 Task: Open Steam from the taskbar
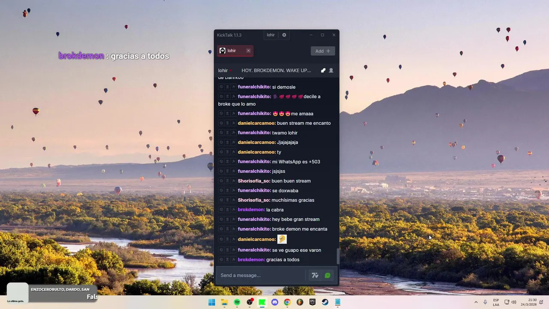pyautogui.click(x=325, y=302)
